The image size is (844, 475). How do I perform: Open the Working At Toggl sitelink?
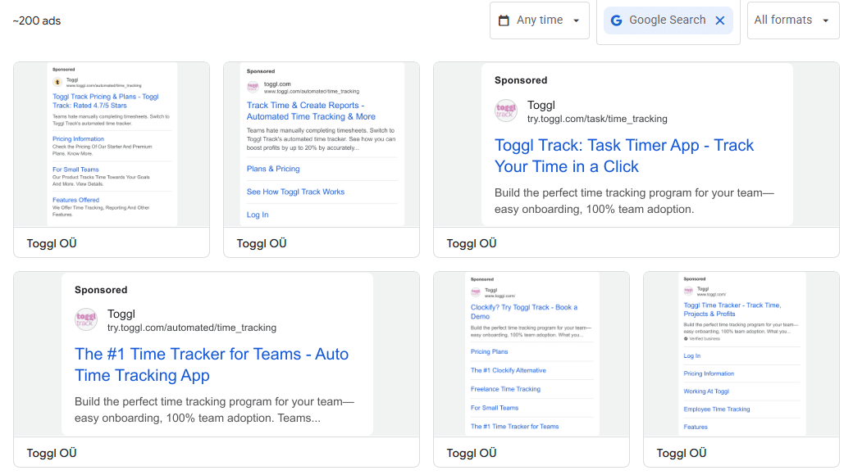705,391
